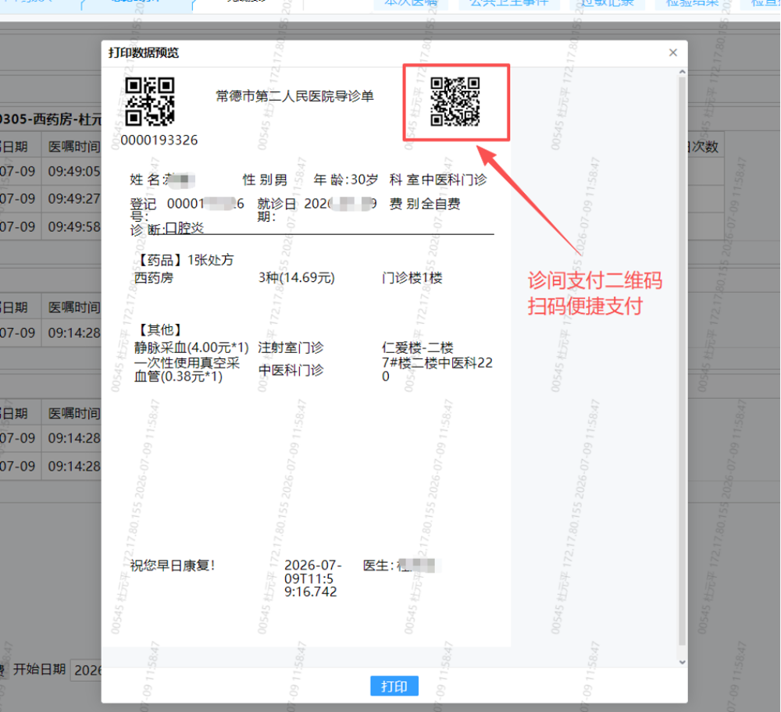
Task: Click the 打印数据预览 dialog title
Action: click(144, 53)
